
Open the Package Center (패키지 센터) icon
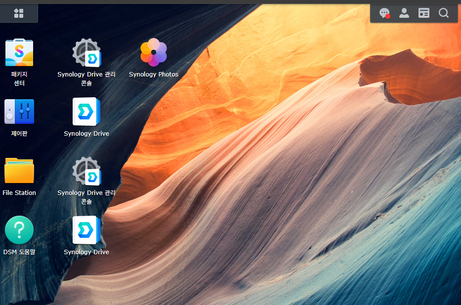(x=19, y=53)
